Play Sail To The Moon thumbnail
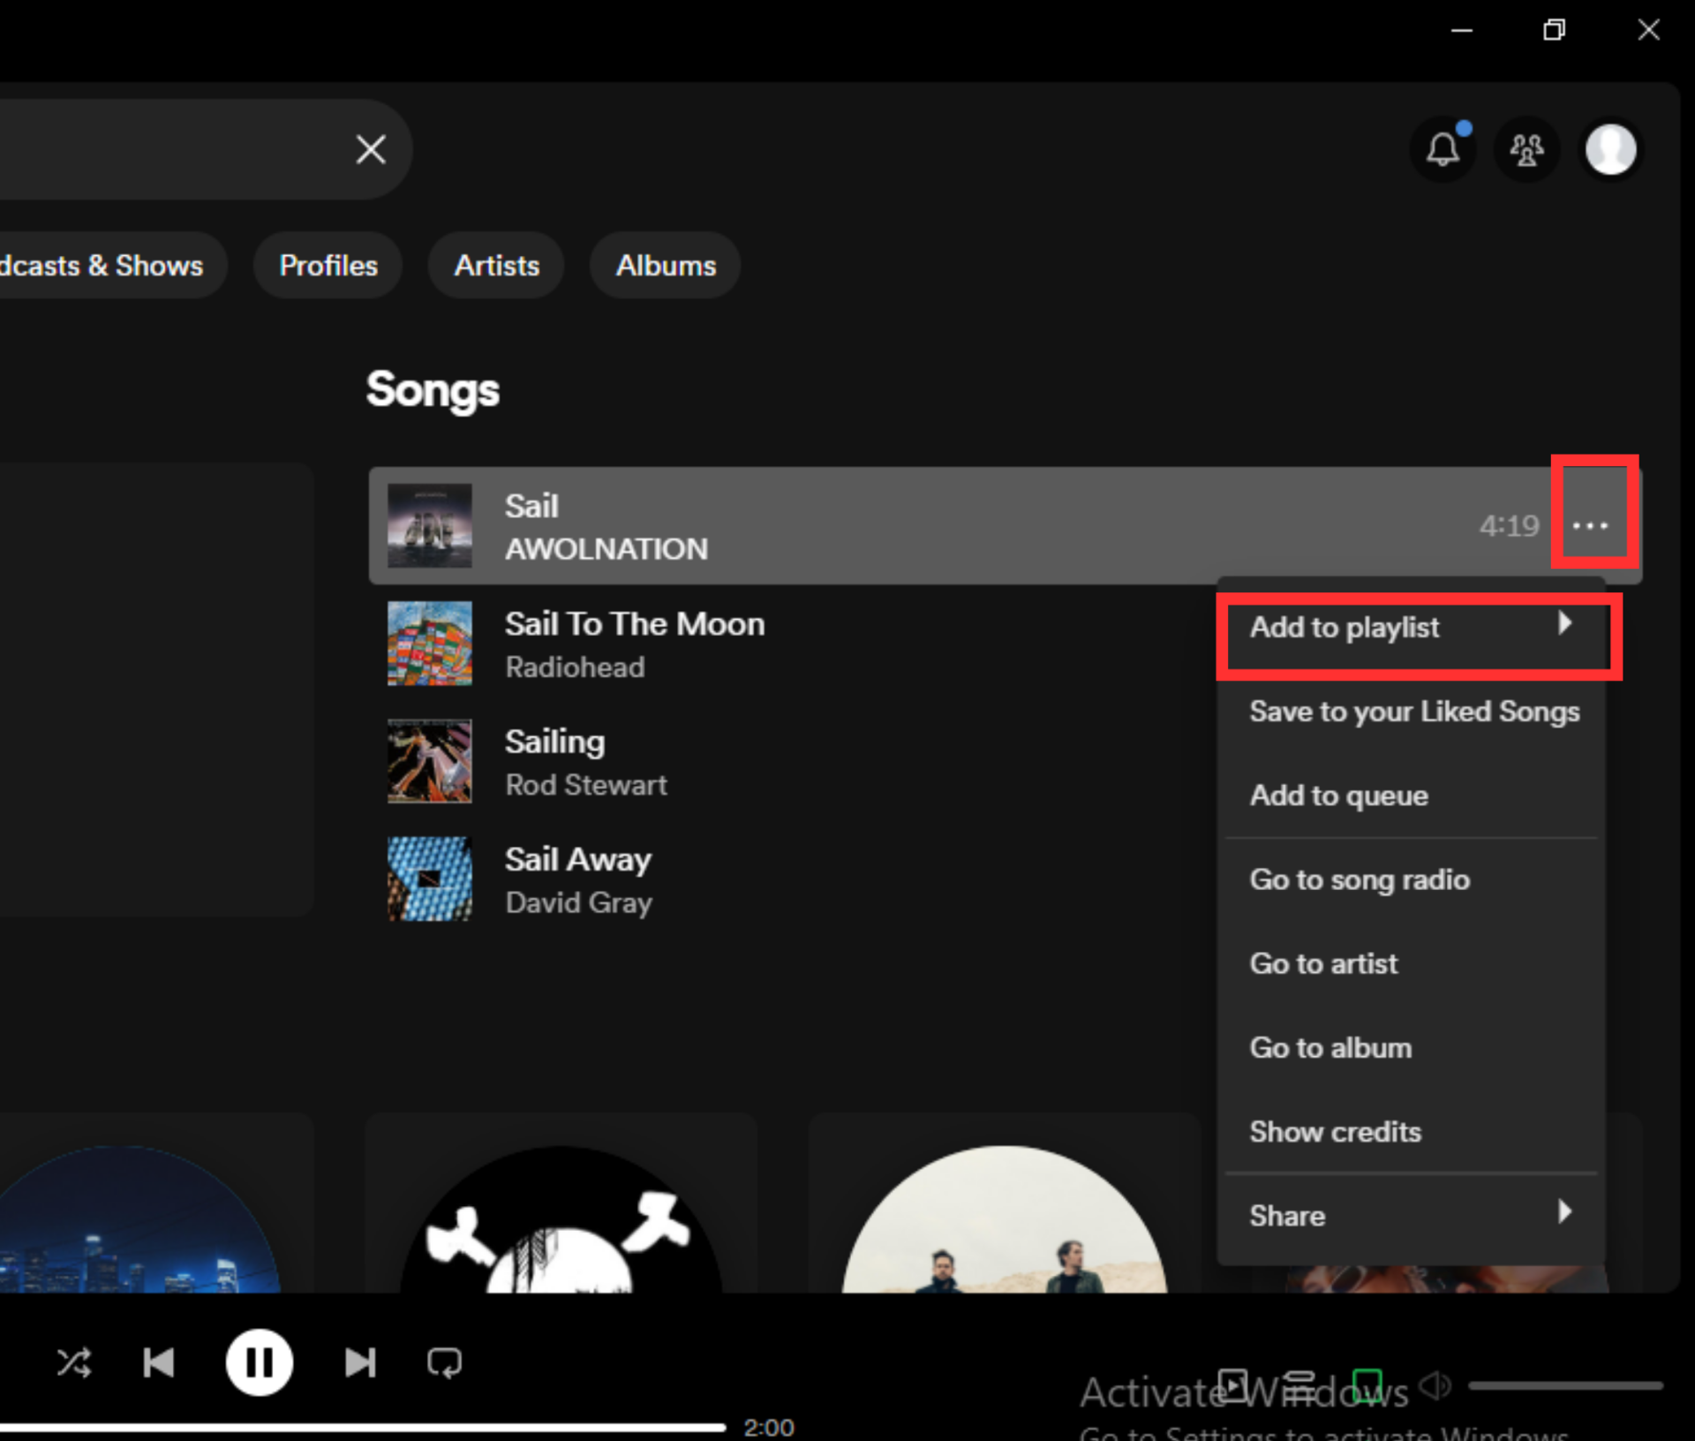The image size is (1695, 1441). tap(430, 644)
